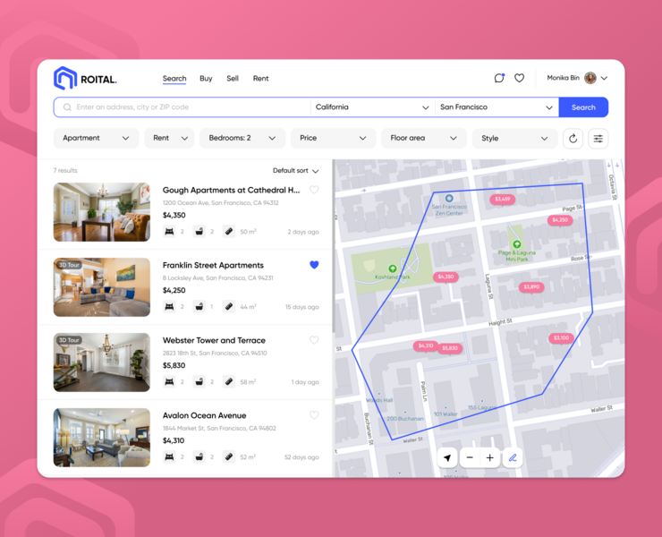
Task: Favorite Webster Tower and Terrace listing
Action: [x=314, y=340]
